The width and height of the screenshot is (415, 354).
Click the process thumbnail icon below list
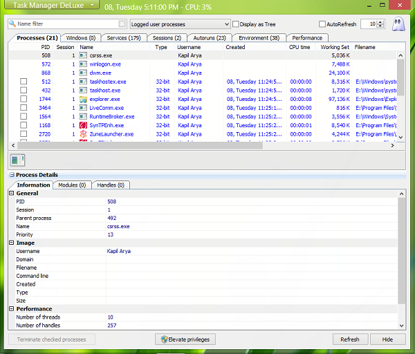click(17, 160)
